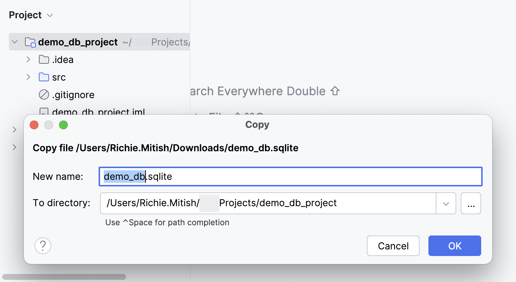The height and width of the screenshot is (282, 516).
Task: Click the Project tool window title
Action: pos(25,15)
